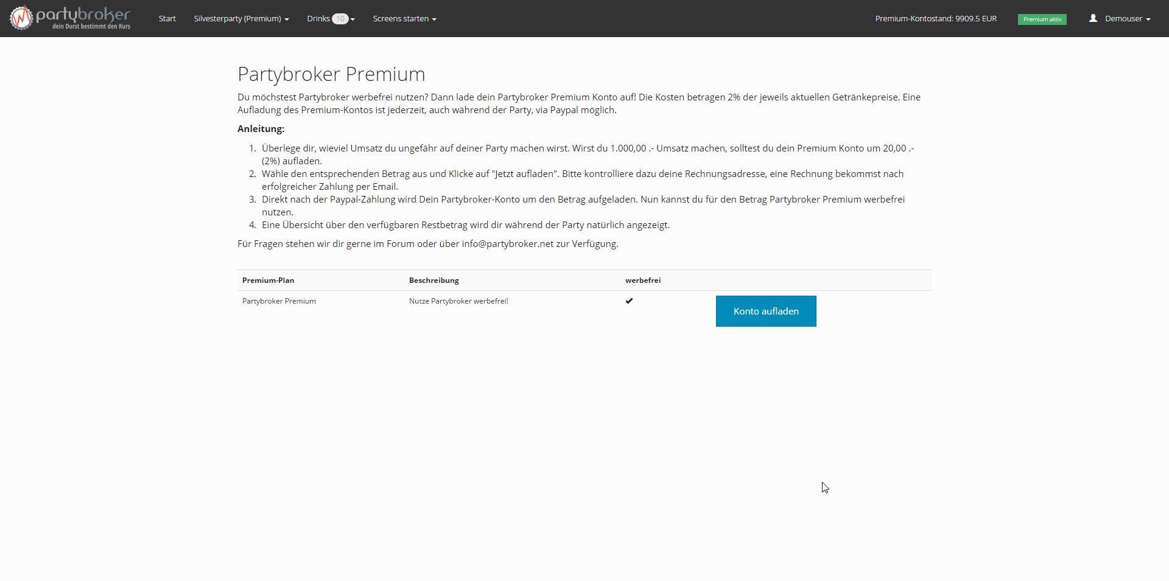The width and height of the screenshot is (1169, 581).
Task: Click the Anleitung: label
Action: [261, 129]
